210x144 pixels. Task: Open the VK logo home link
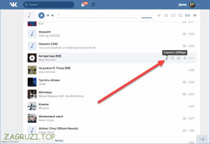13,5
